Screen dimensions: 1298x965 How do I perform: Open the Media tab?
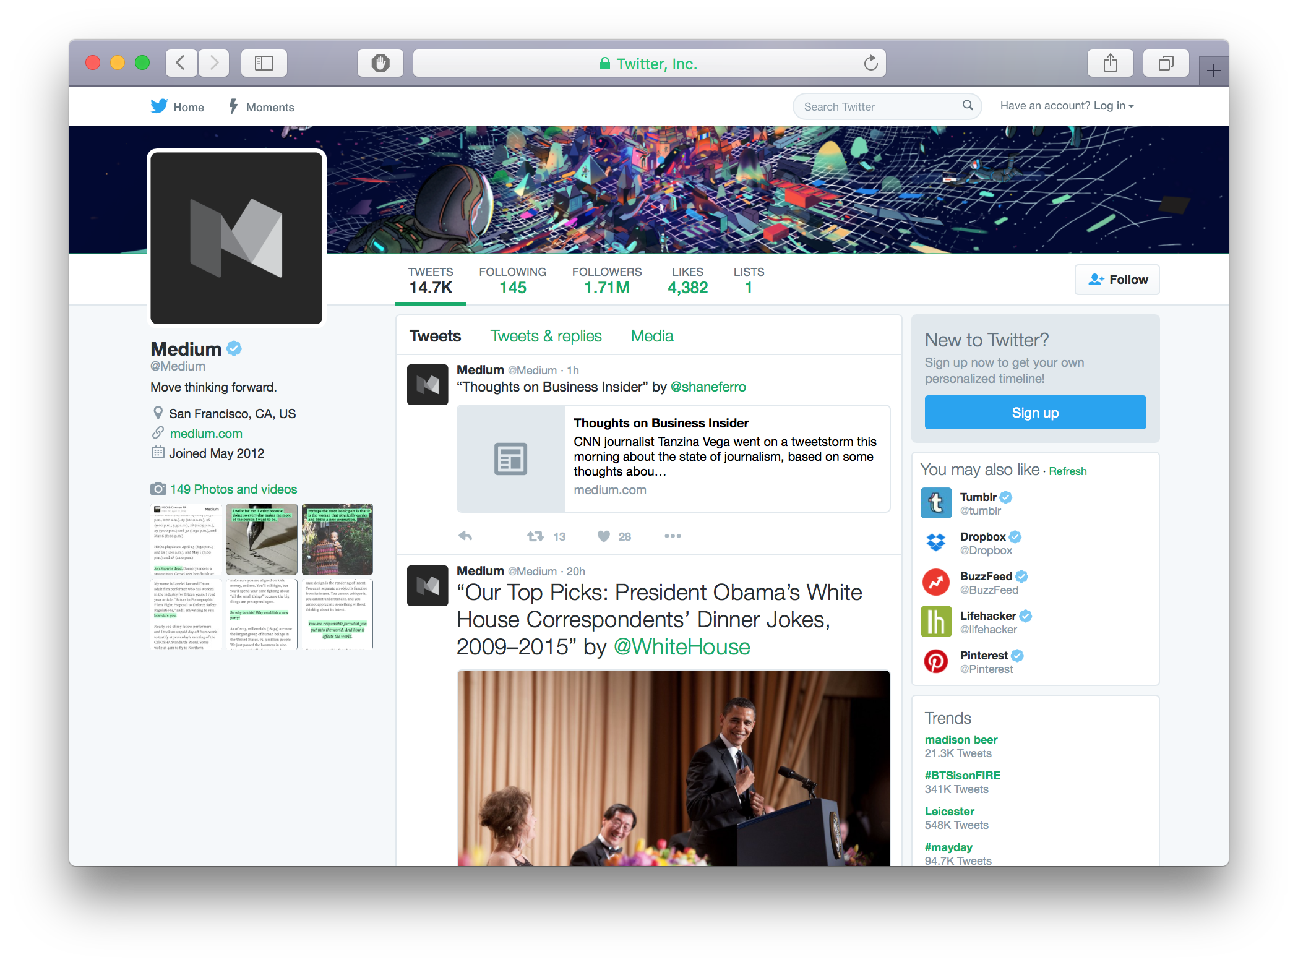pos(651,336)
